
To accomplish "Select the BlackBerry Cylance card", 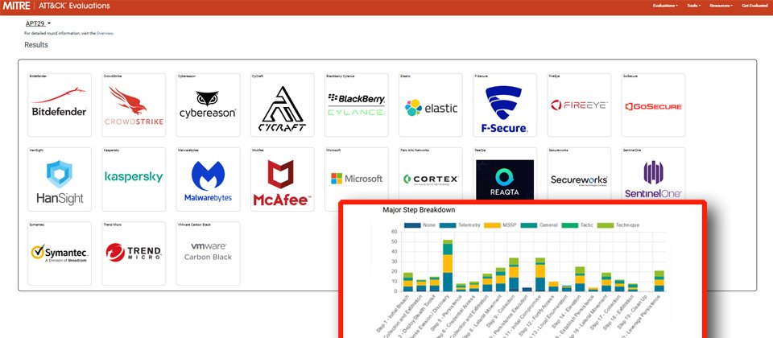I will (x=357, y=105).
